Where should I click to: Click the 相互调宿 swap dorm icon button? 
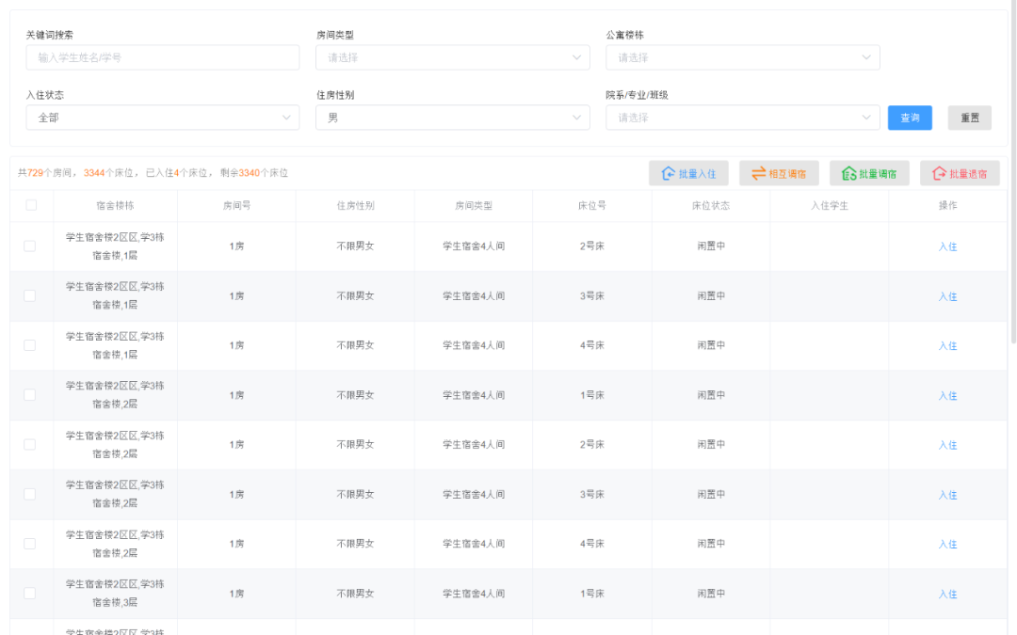tap(779, 174)
